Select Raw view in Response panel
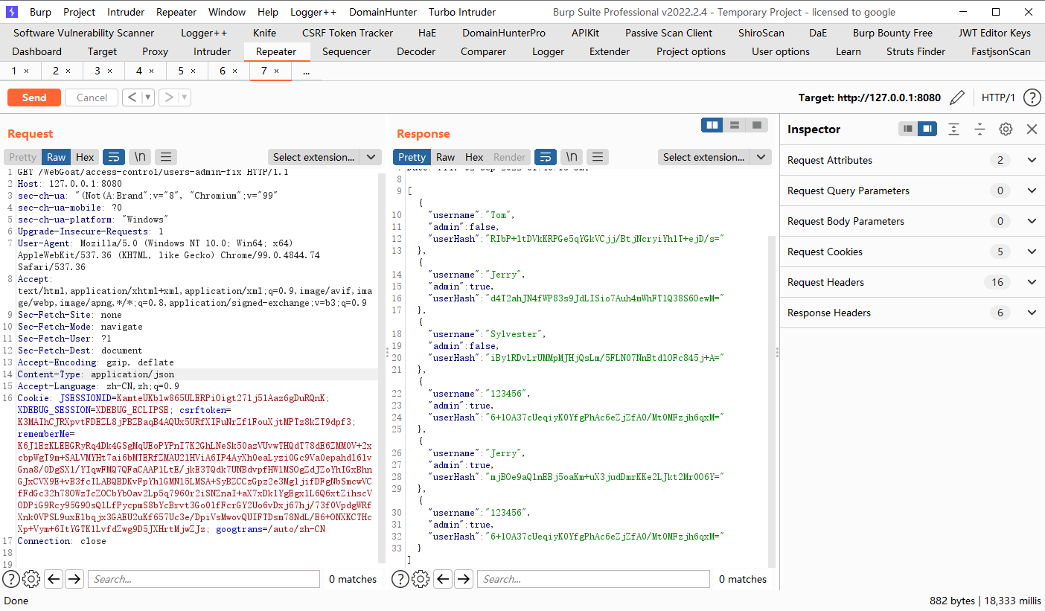 tap(446, 157)
